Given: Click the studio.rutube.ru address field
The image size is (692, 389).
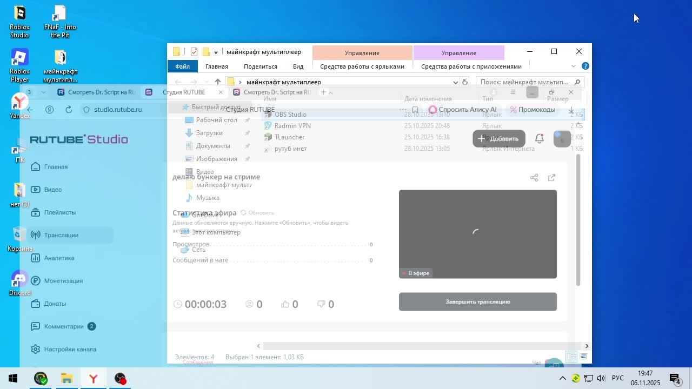Looking at the screenshot, I should point(118,109).
